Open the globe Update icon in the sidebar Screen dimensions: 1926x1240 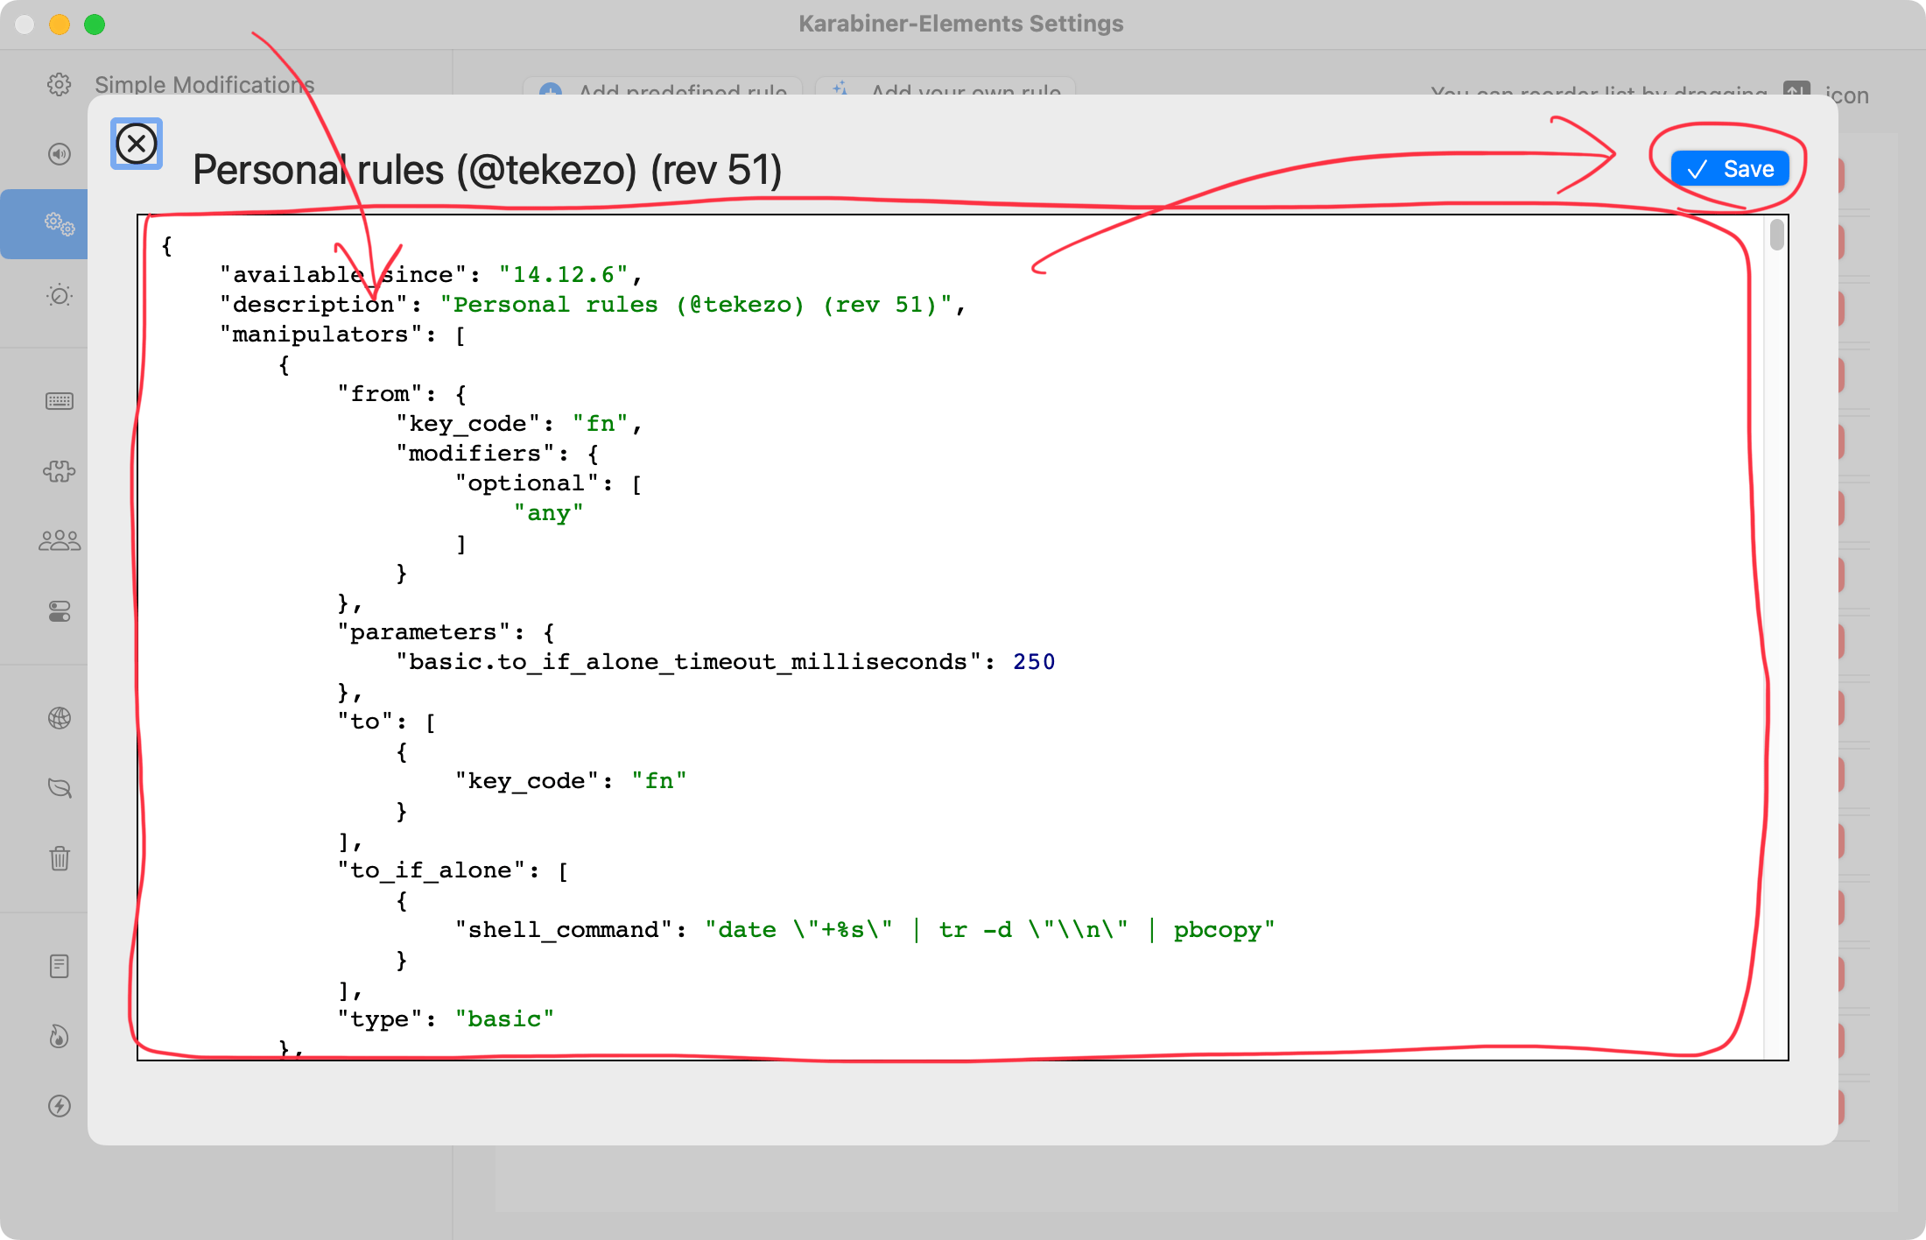coord(59,718)
